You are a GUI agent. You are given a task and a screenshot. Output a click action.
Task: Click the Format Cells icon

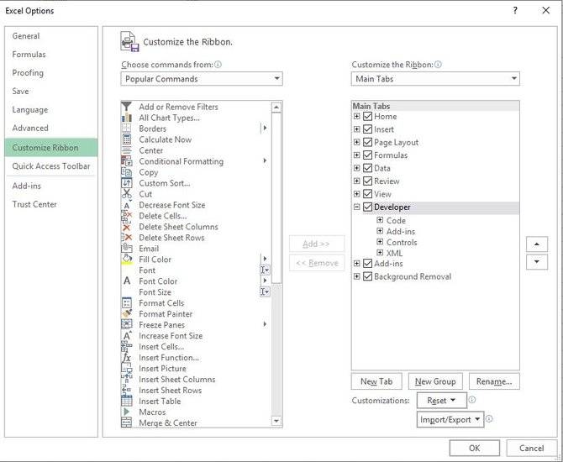pos(126,303)
